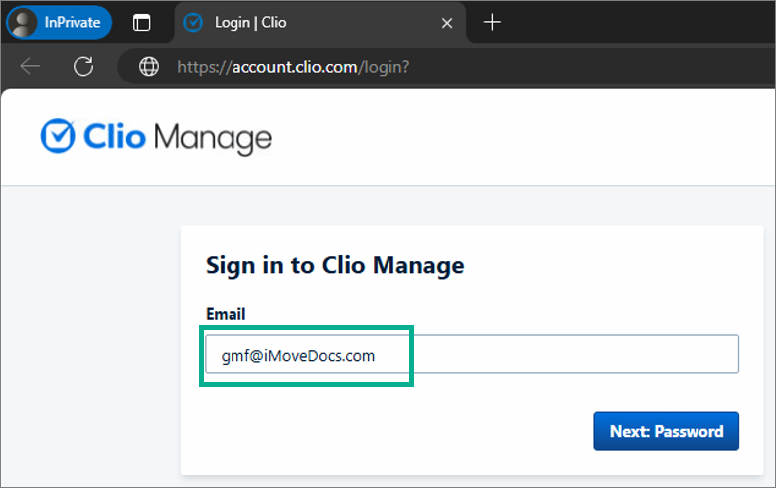Go back using the back arrow
The width and height of the screenshot is (776, 488).
click(30, 66)
